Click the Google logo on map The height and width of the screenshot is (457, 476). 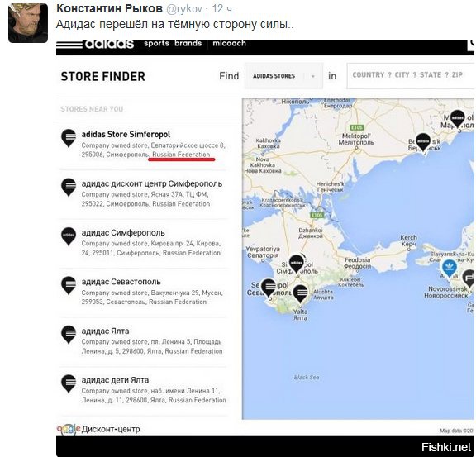69,429
